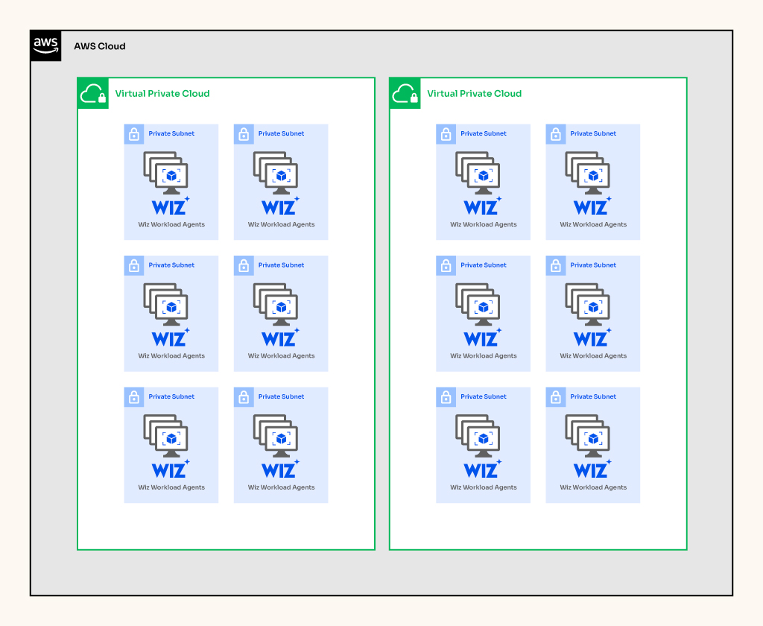Select the 'Wiz Workload Agents' caption in the right VPC's middle-right subnet

(x=593, y=355)
